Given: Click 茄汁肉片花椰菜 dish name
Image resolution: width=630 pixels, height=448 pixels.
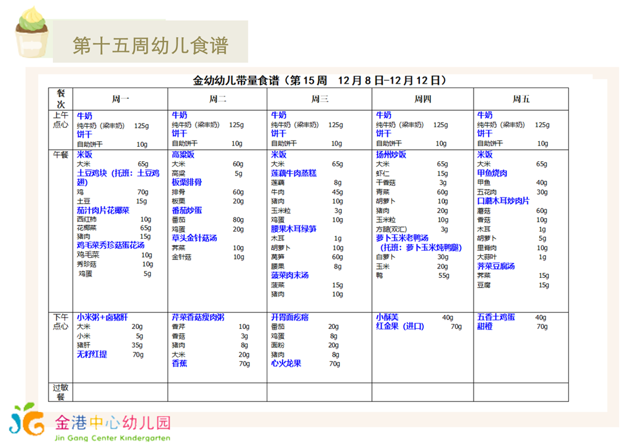Looking at the screenshot, I should (x=103, y=210).
